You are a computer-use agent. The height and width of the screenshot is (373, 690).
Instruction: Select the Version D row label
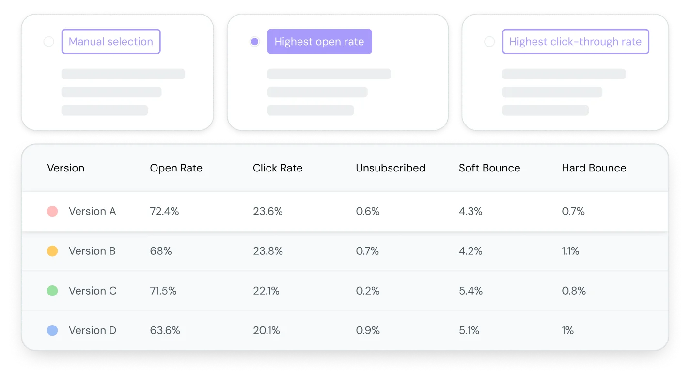tap(93, 330)
